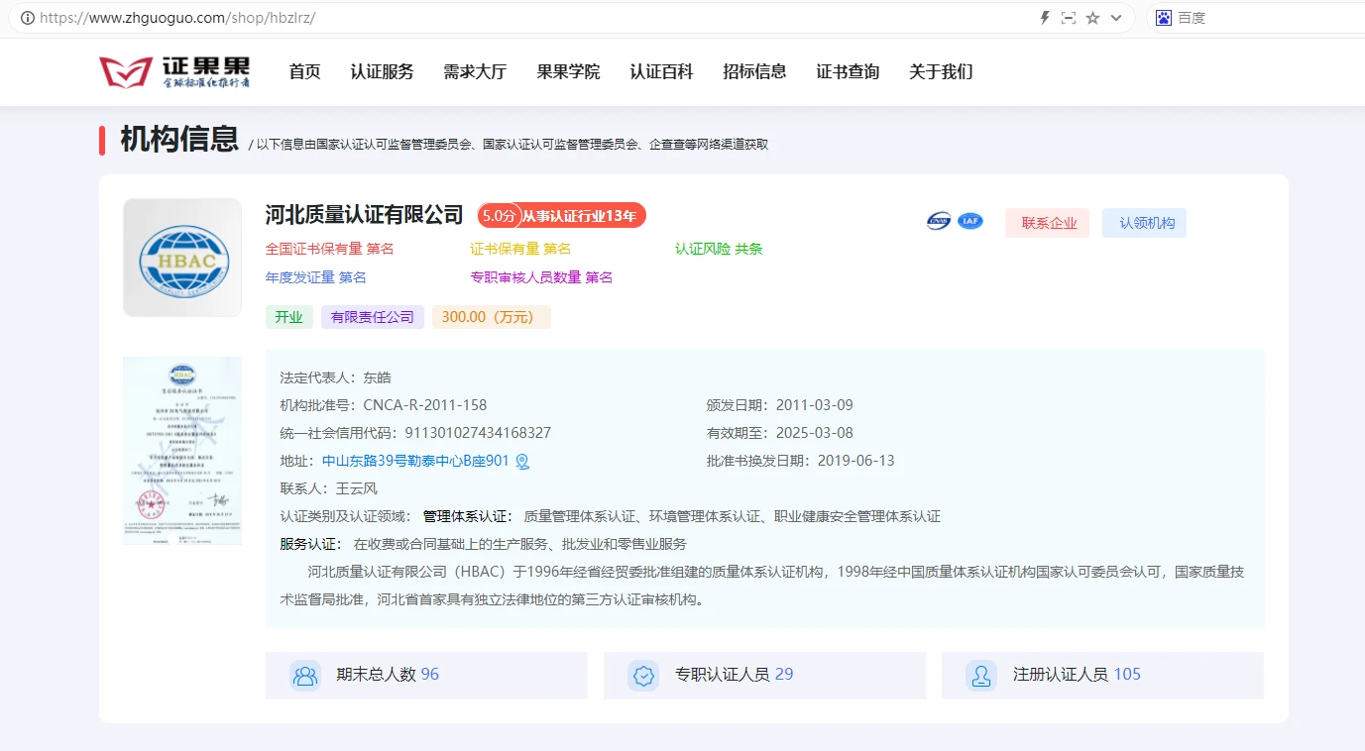Click company name 河北质量认证有限公司

point(365,215)
